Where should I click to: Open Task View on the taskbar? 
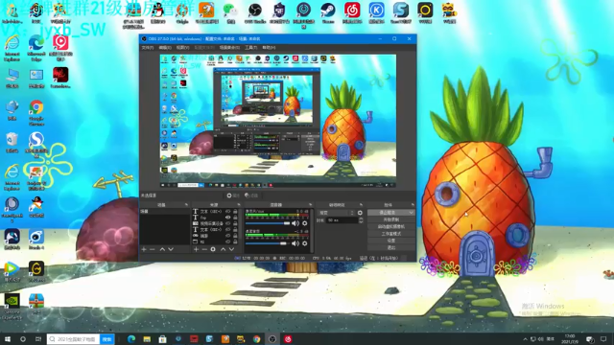click(x=38, y=339)
